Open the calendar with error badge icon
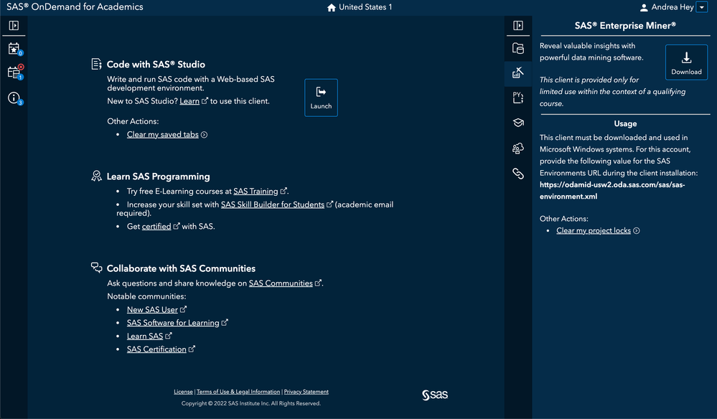 pyautogui.click(x=14, y=72)
